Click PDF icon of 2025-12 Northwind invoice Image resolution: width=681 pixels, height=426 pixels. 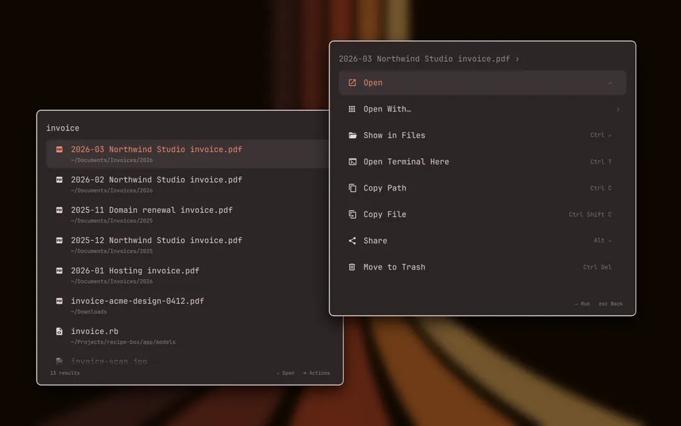tap(59, 240)
